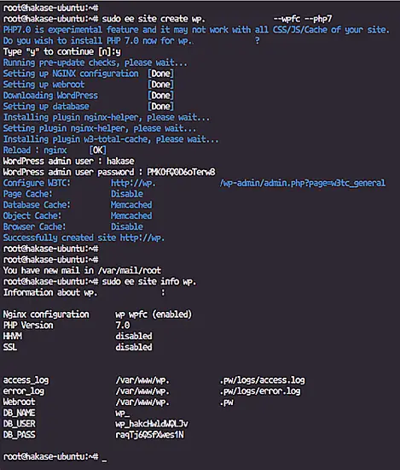This screenshot has width=400, height=470.
Task: Click 'Installing plugin nginx-helper, please wait...' line
Action: 107,118
